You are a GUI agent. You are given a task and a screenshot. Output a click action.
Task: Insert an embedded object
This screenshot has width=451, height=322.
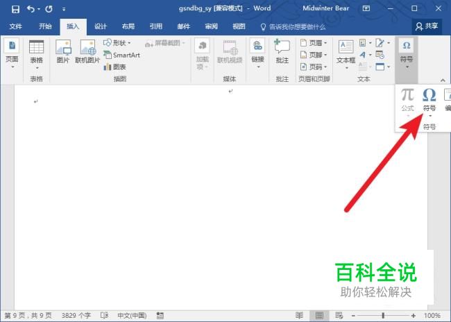[383, 67]
